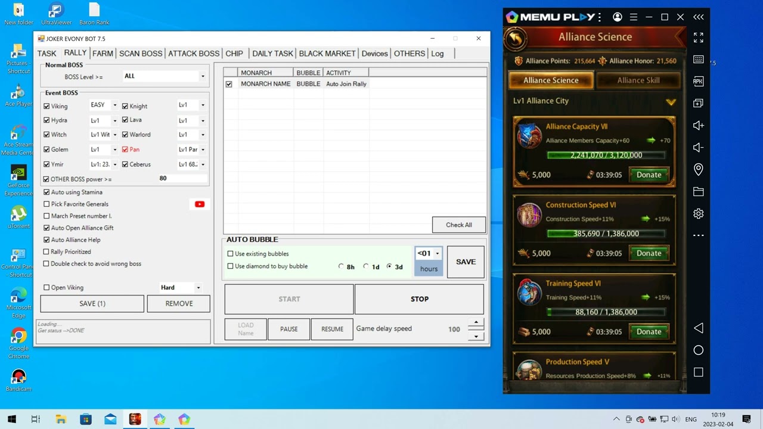This screenshot has width=763, height=429.
Task: Open File Explorer from taskbar
Action: pos(61,419)
